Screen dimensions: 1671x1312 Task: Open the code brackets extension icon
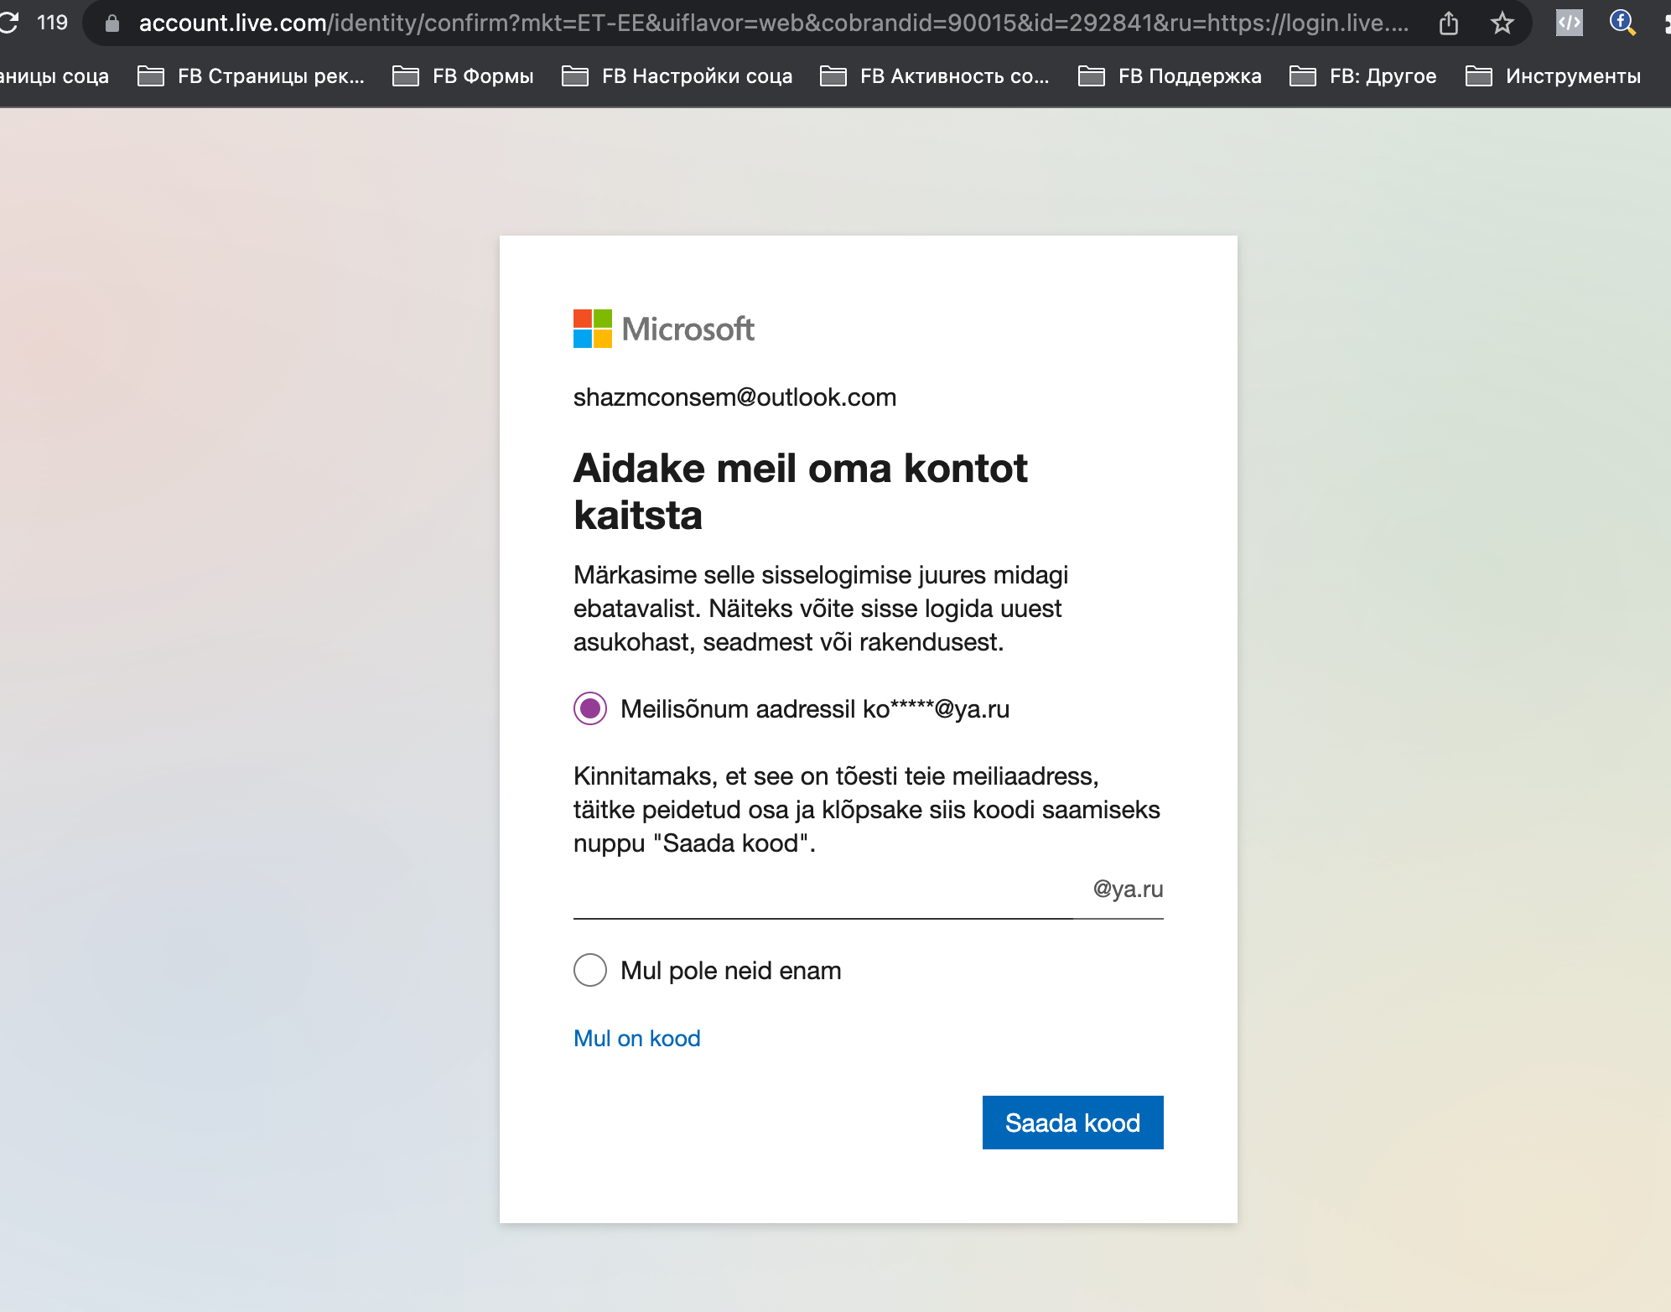pyautogui.click(x=1570, y=23)
